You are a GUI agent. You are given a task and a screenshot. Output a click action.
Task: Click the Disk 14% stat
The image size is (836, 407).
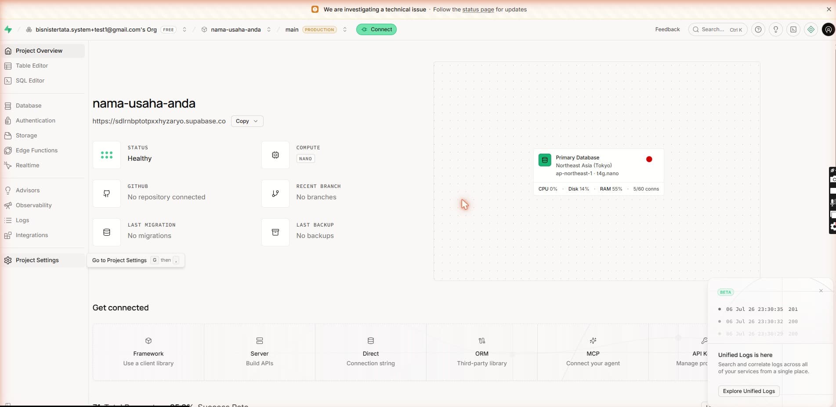pos(579,189)
